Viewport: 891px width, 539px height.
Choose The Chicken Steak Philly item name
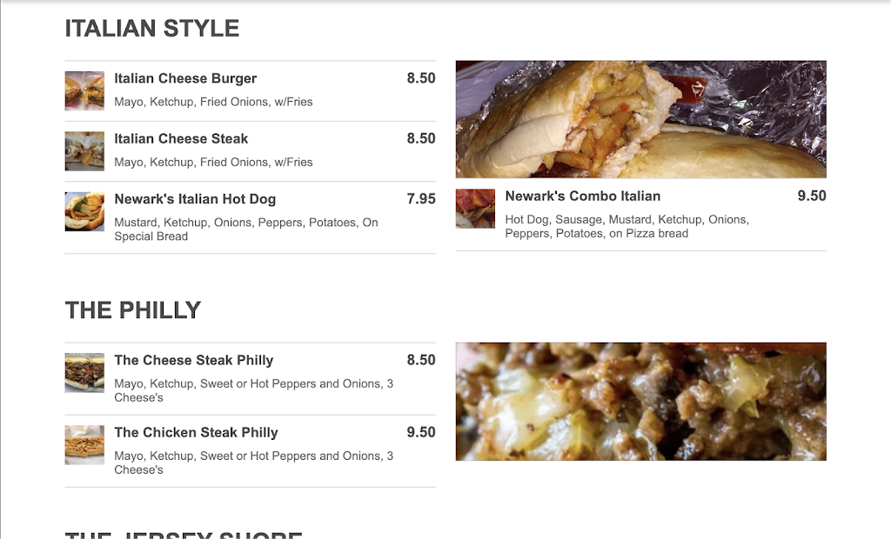coord(196,432)
